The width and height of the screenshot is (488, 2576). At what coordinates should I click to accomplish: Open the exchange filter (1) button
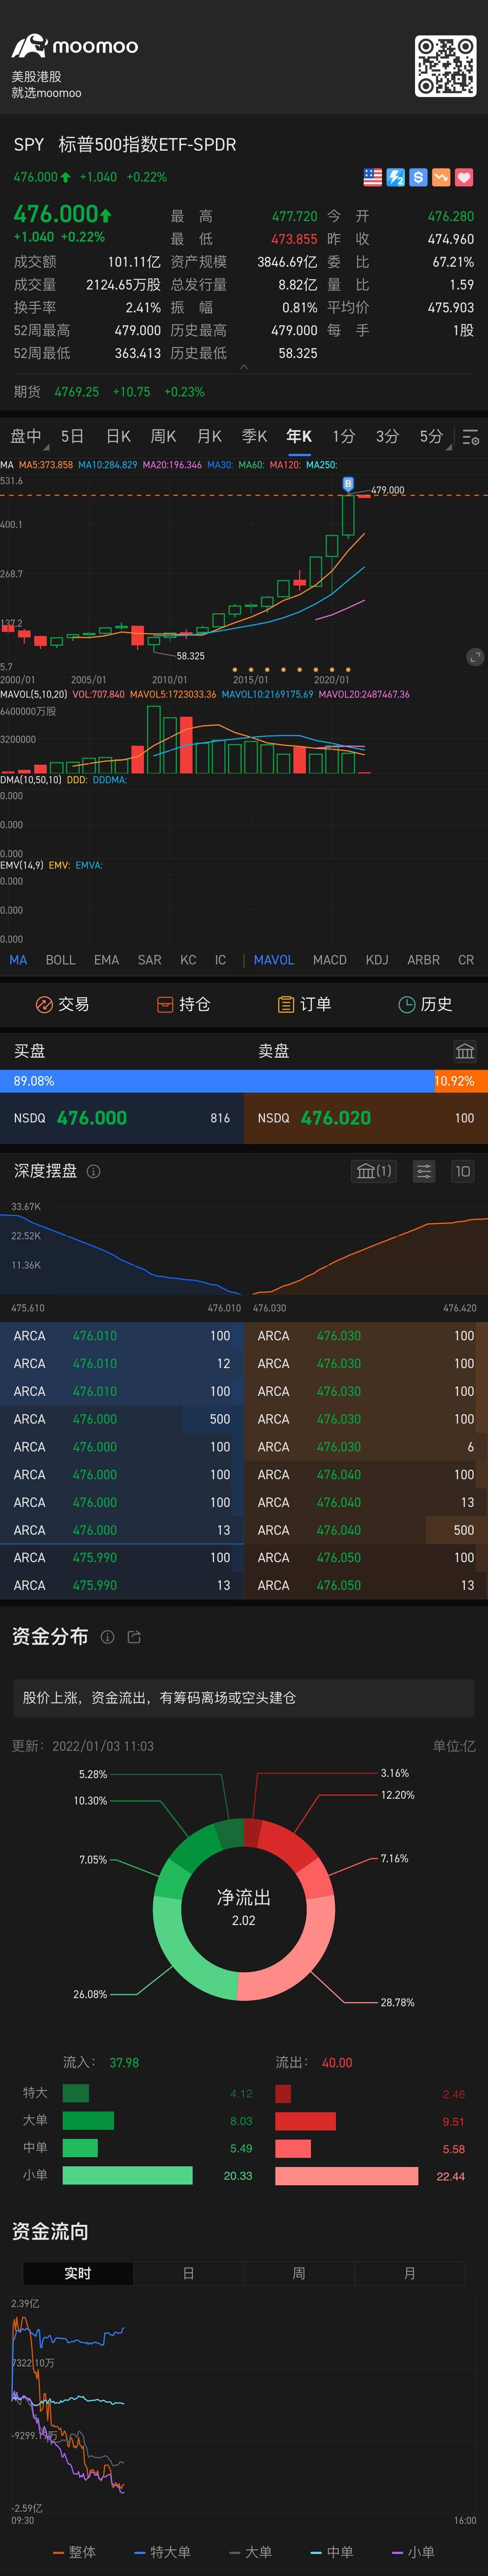click(374, 1171)
